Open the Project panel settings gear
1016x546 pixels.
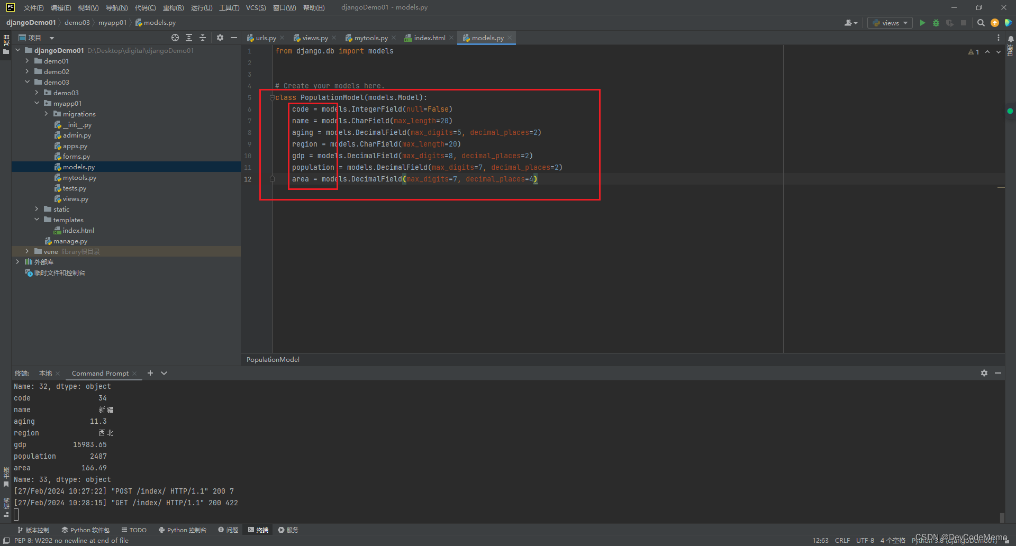coord(220,38)
